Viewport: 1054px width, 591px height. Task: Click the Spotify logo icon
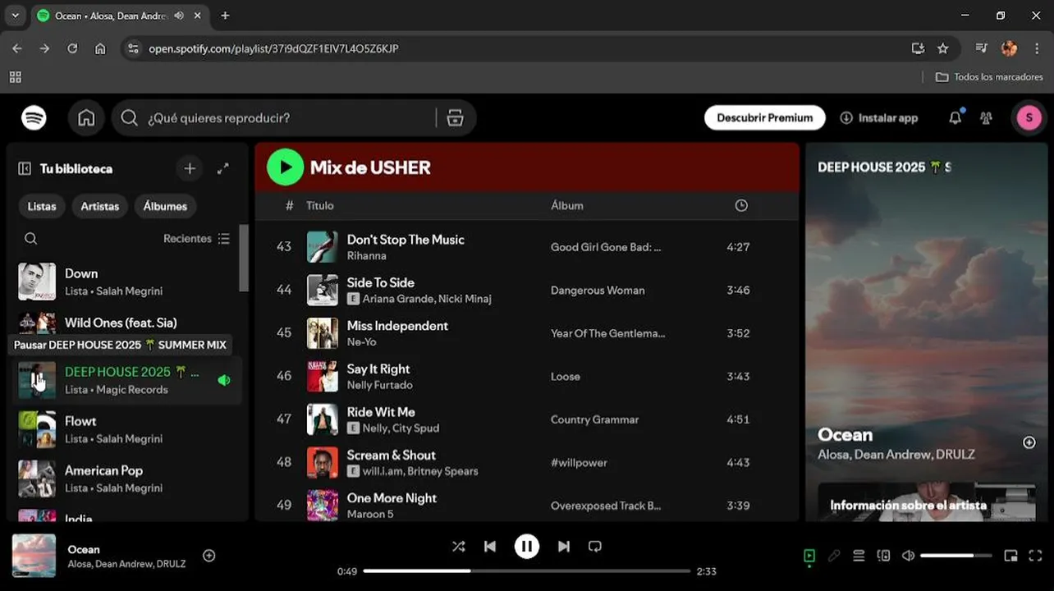pos(34,118)
